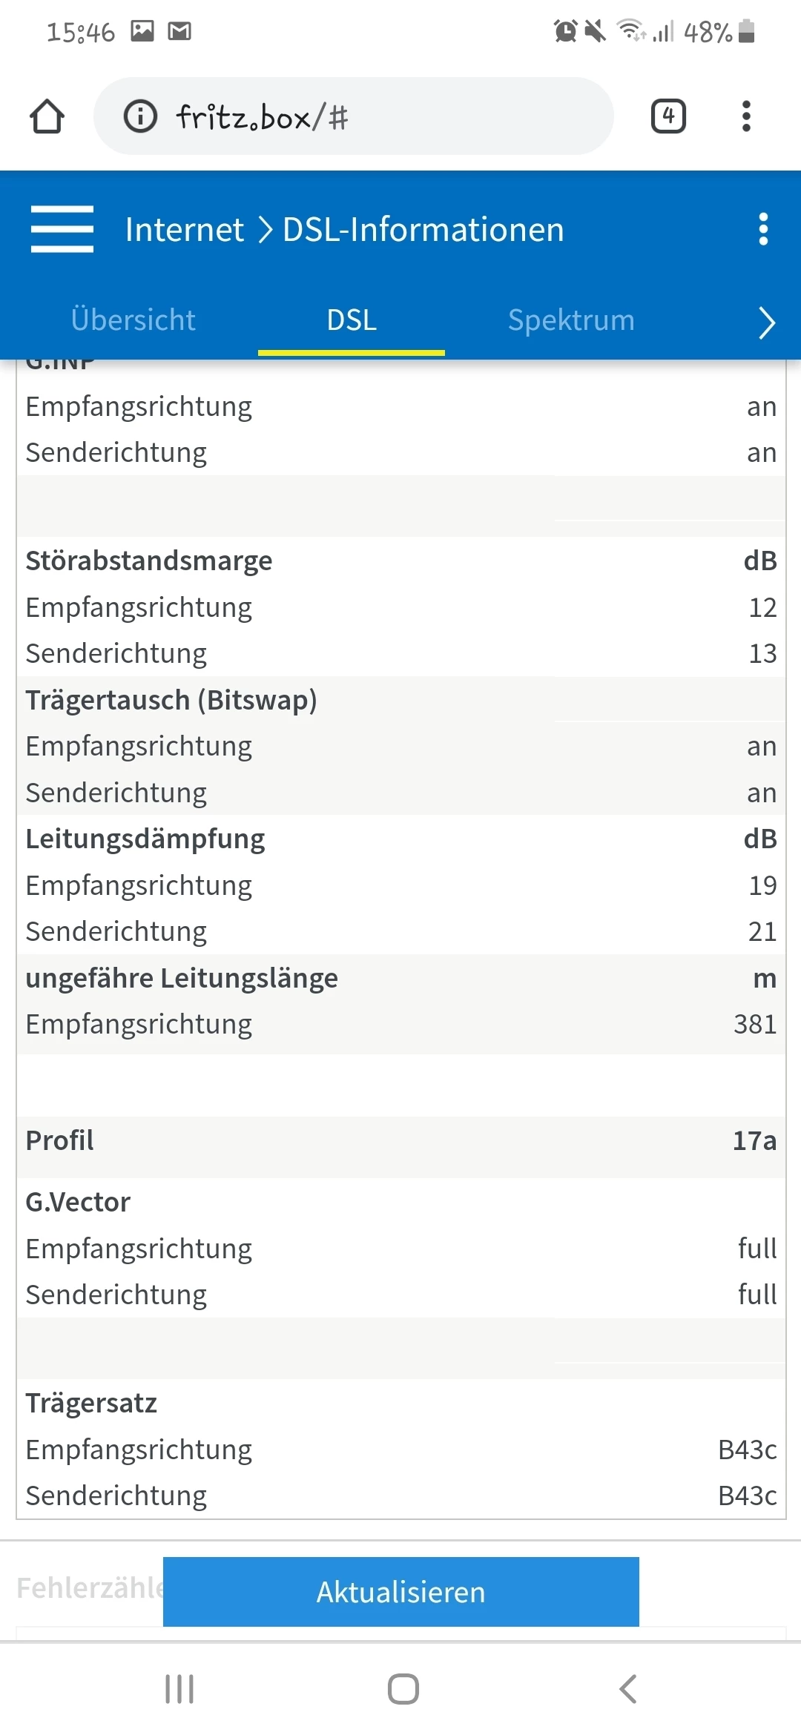Open the FRITZ!Box page options three-dot menu
801x1735 pixels.
(763, 229)
